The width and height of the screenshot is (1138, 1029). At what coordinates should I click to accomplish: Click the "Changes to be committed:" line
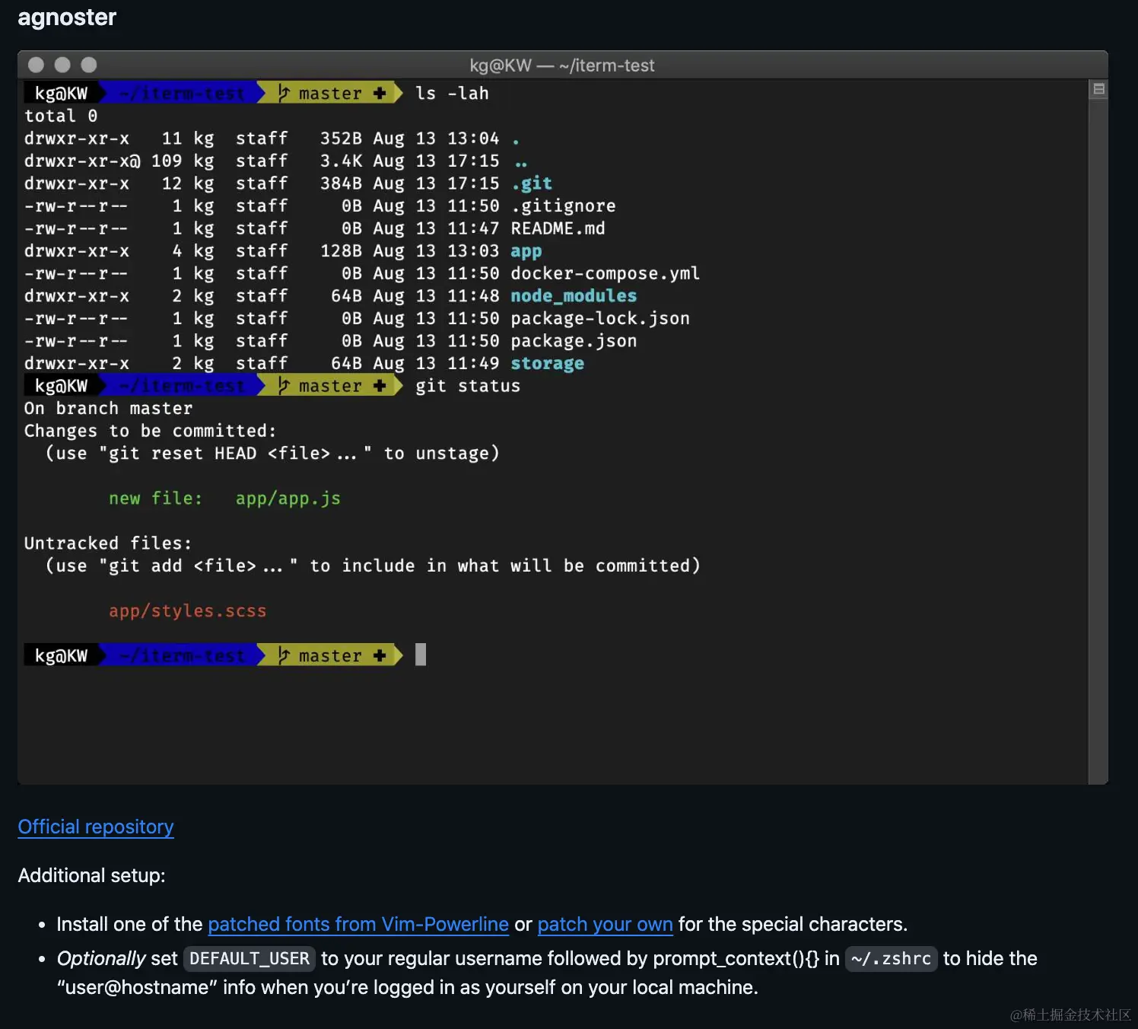coord(151,431)
